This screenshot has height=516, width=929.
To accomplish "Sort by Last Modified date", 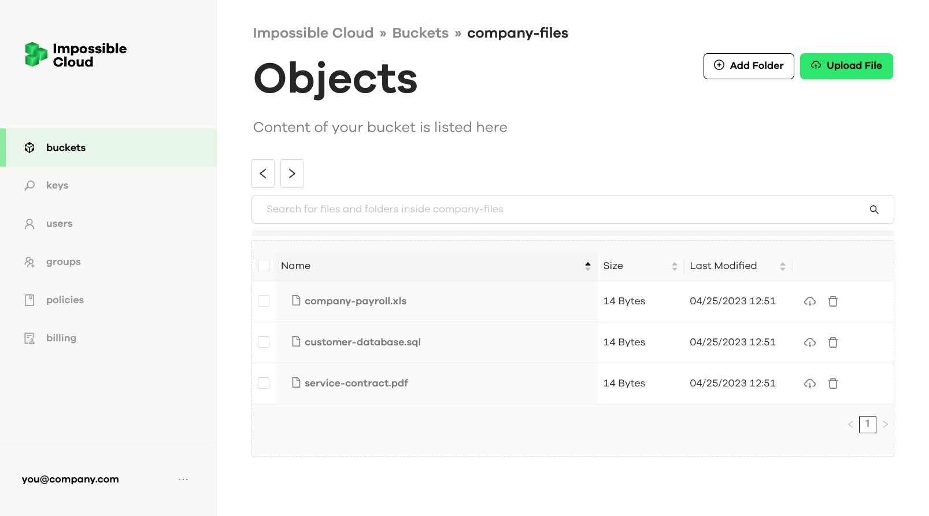I will [782, 266].
